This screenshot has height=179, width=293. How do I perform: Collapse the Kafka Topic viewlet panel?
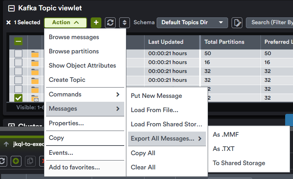[11, 8]
